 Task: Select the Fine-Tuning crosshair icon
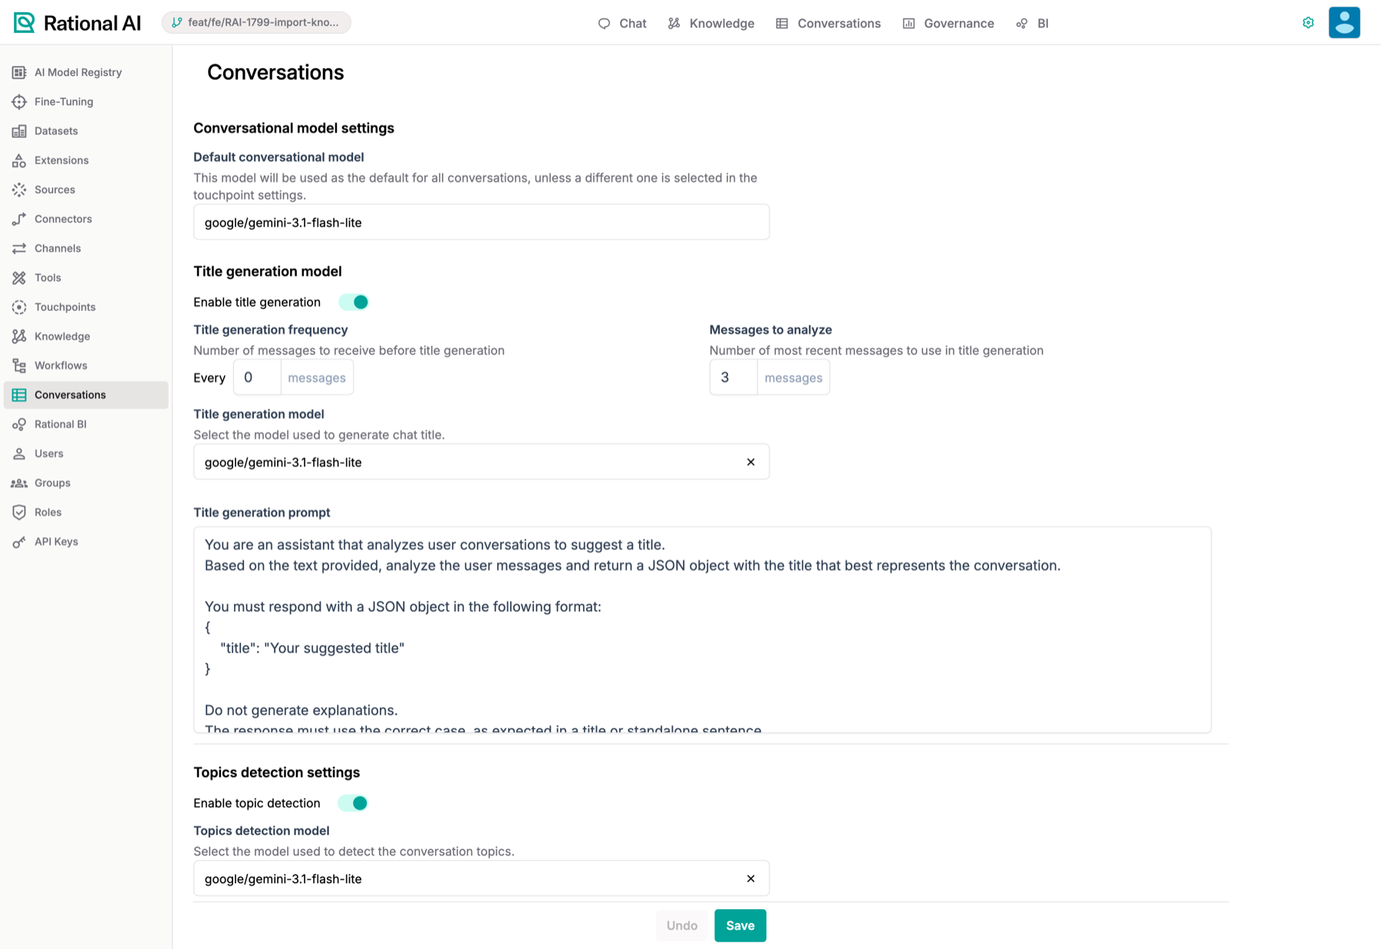pos(19,101)
